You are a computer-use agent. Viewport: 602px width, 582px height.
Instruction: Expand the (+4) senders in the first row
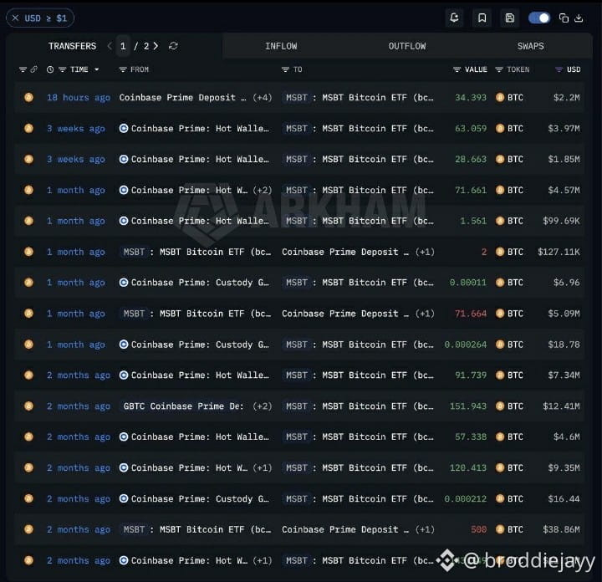coord(263,98)
